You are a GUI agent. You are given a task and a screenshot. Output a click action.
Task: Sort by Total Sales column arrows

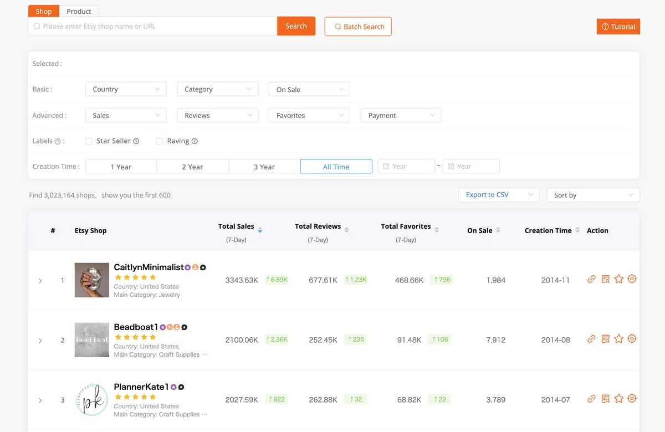pos(260,230)
